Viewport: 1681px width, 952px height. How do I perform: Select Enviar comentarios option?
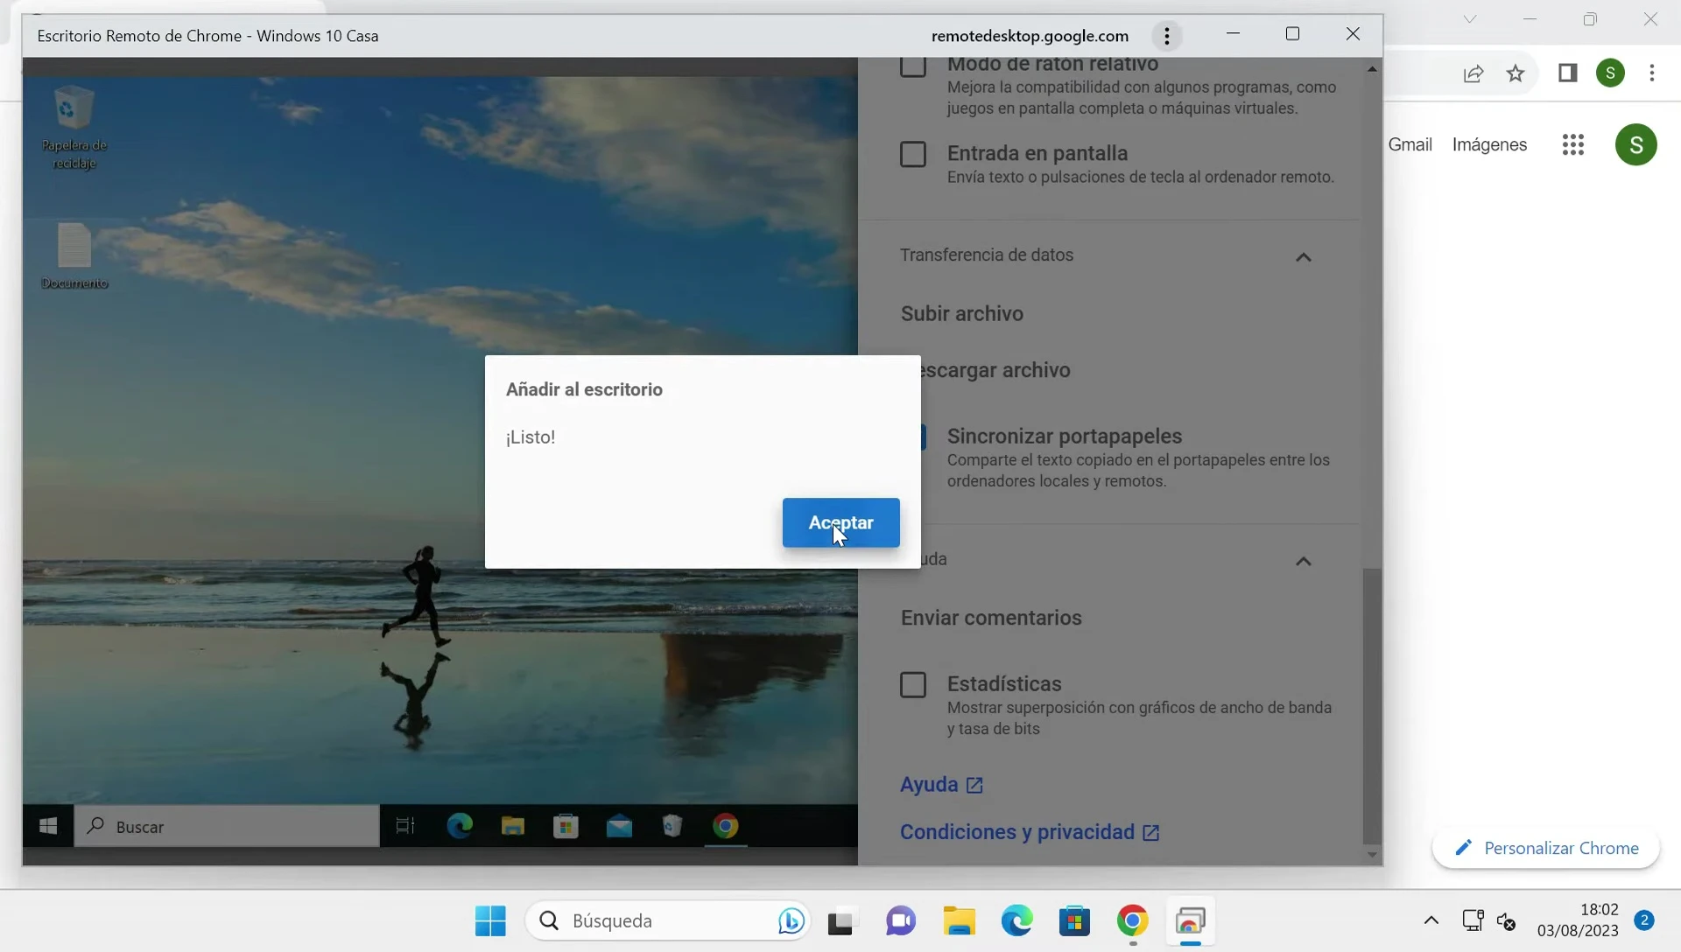(x=991, y=618)
